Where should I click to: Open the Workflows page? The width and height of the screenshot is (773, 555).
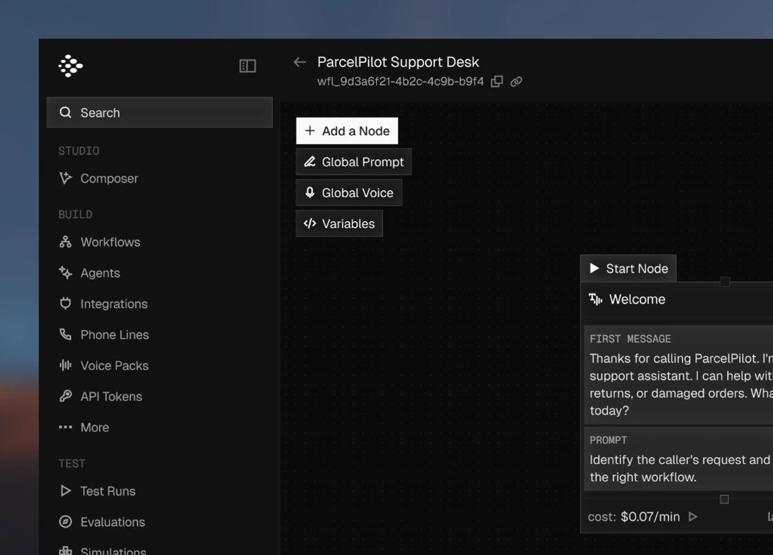point(99,242)
